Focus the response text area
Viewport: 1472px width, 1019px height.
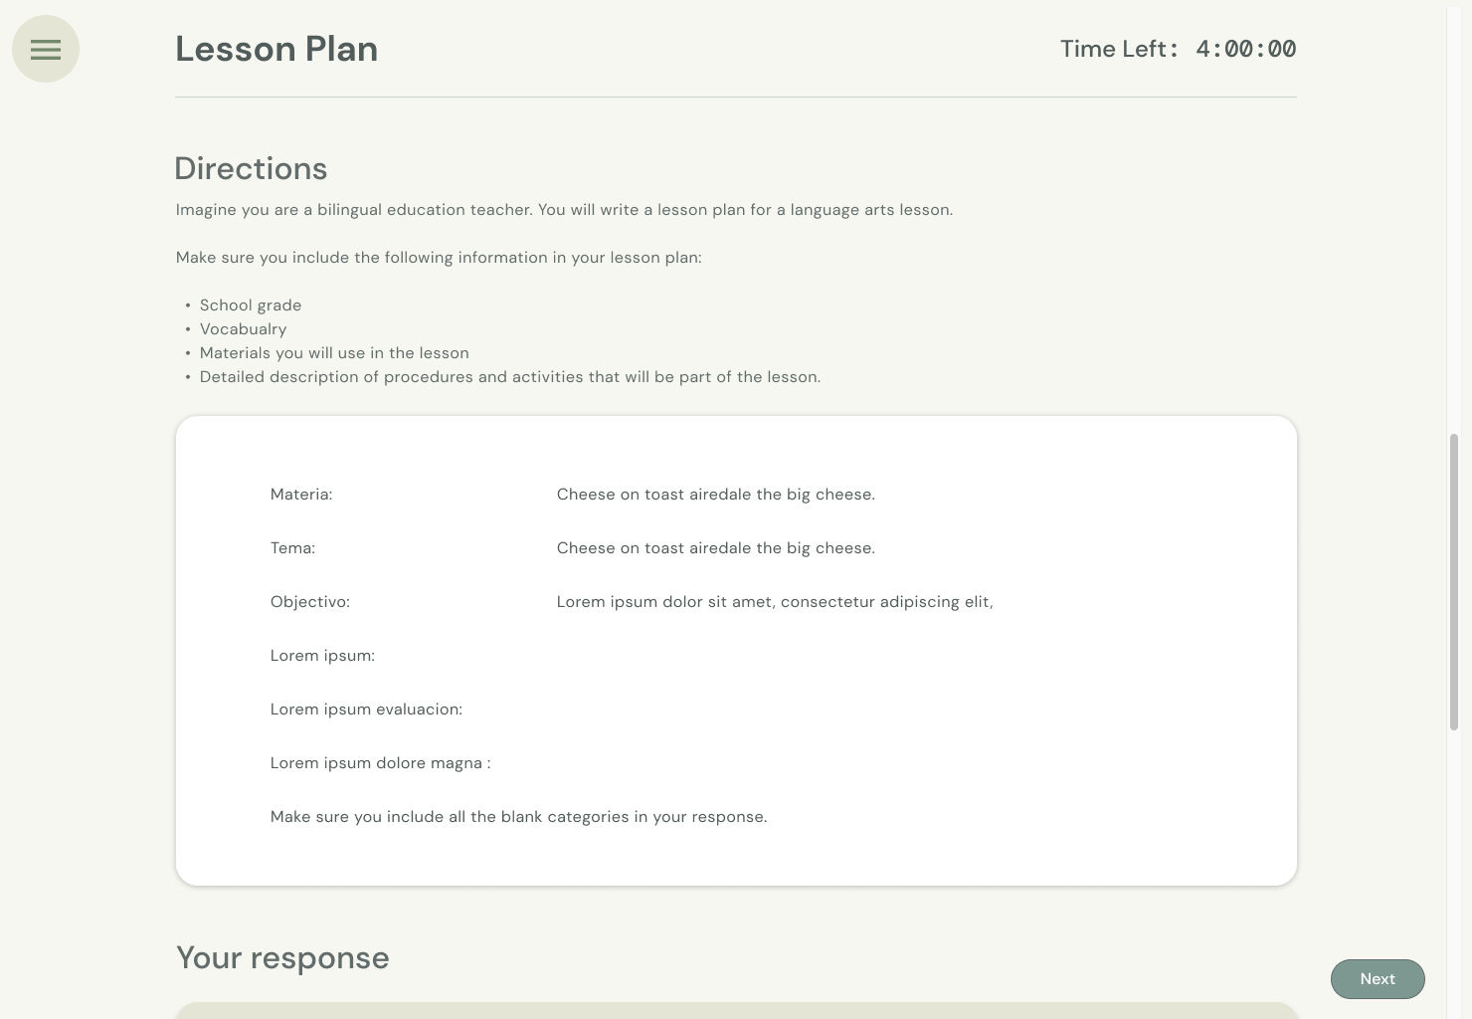(x=736, y=1010)
